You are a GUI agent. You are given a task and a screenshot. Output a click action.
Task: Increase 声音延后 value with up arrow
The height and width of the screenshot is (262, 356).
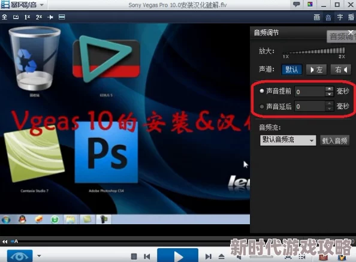pos(329,104)
